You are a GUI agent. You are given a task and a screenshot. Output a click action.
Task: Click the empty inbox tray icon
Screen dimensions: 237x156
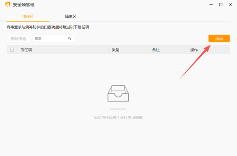pos(118,94)
